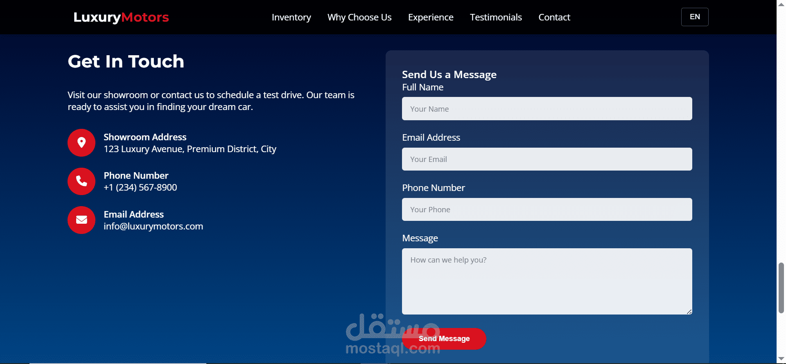Click the red envelope email icon
The height and width of the screenshot is (364, 786).
(81, 220)
